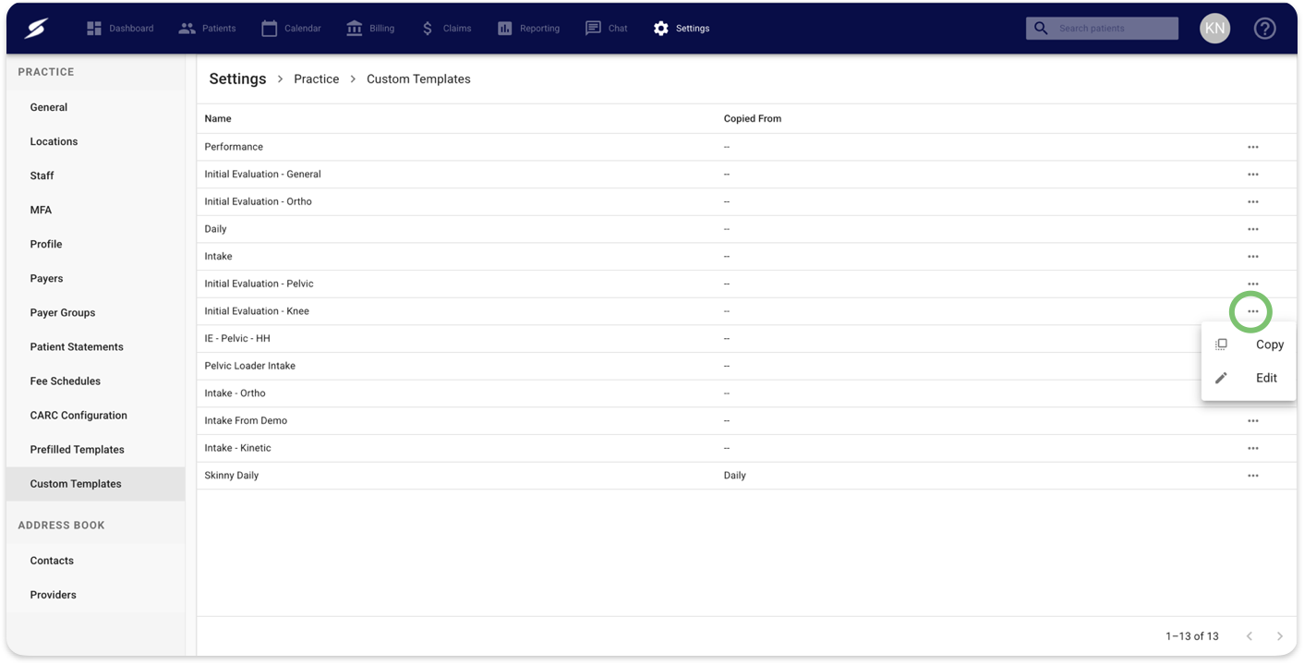Click the Copied From column header
The image size is (1304, 665).
(x=753, y=119)
